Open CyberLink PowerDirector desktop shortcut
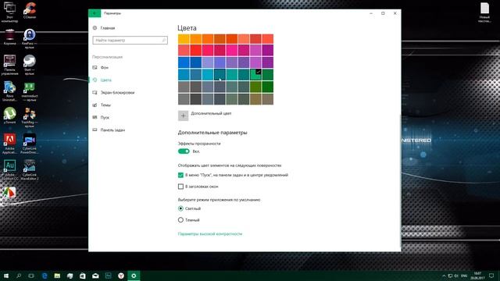The image size is (500, 281). click(x=30, y=144)
